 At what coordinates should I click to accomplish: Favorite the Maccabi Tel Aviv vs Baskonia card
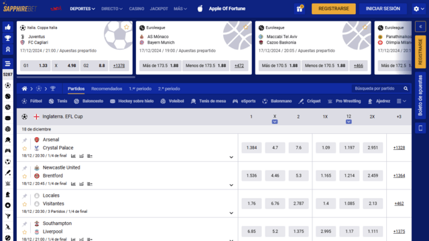tap(365, 27)
